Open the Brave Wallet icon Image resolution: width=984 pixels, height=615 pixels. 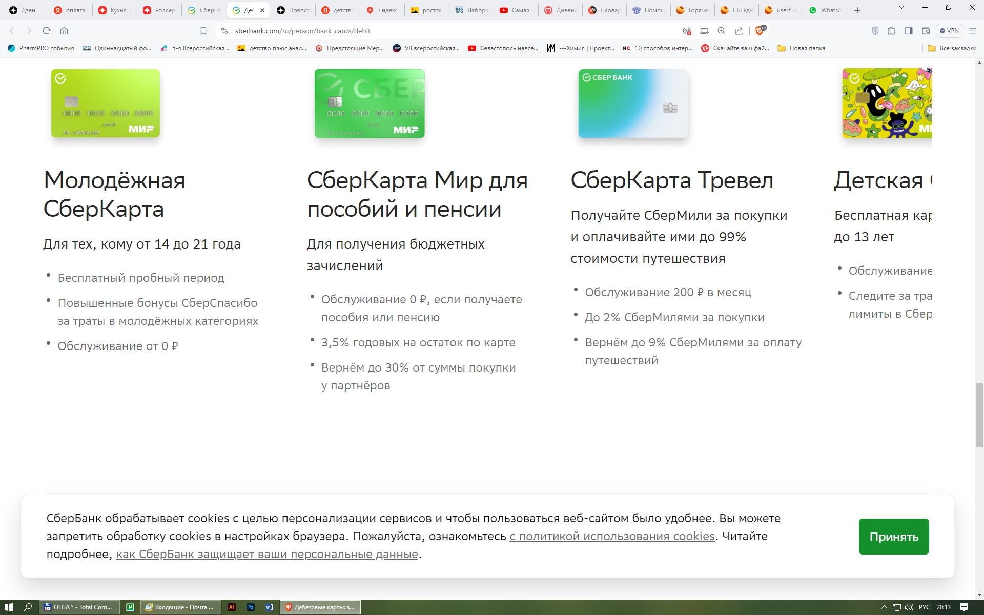coord(926,31)
